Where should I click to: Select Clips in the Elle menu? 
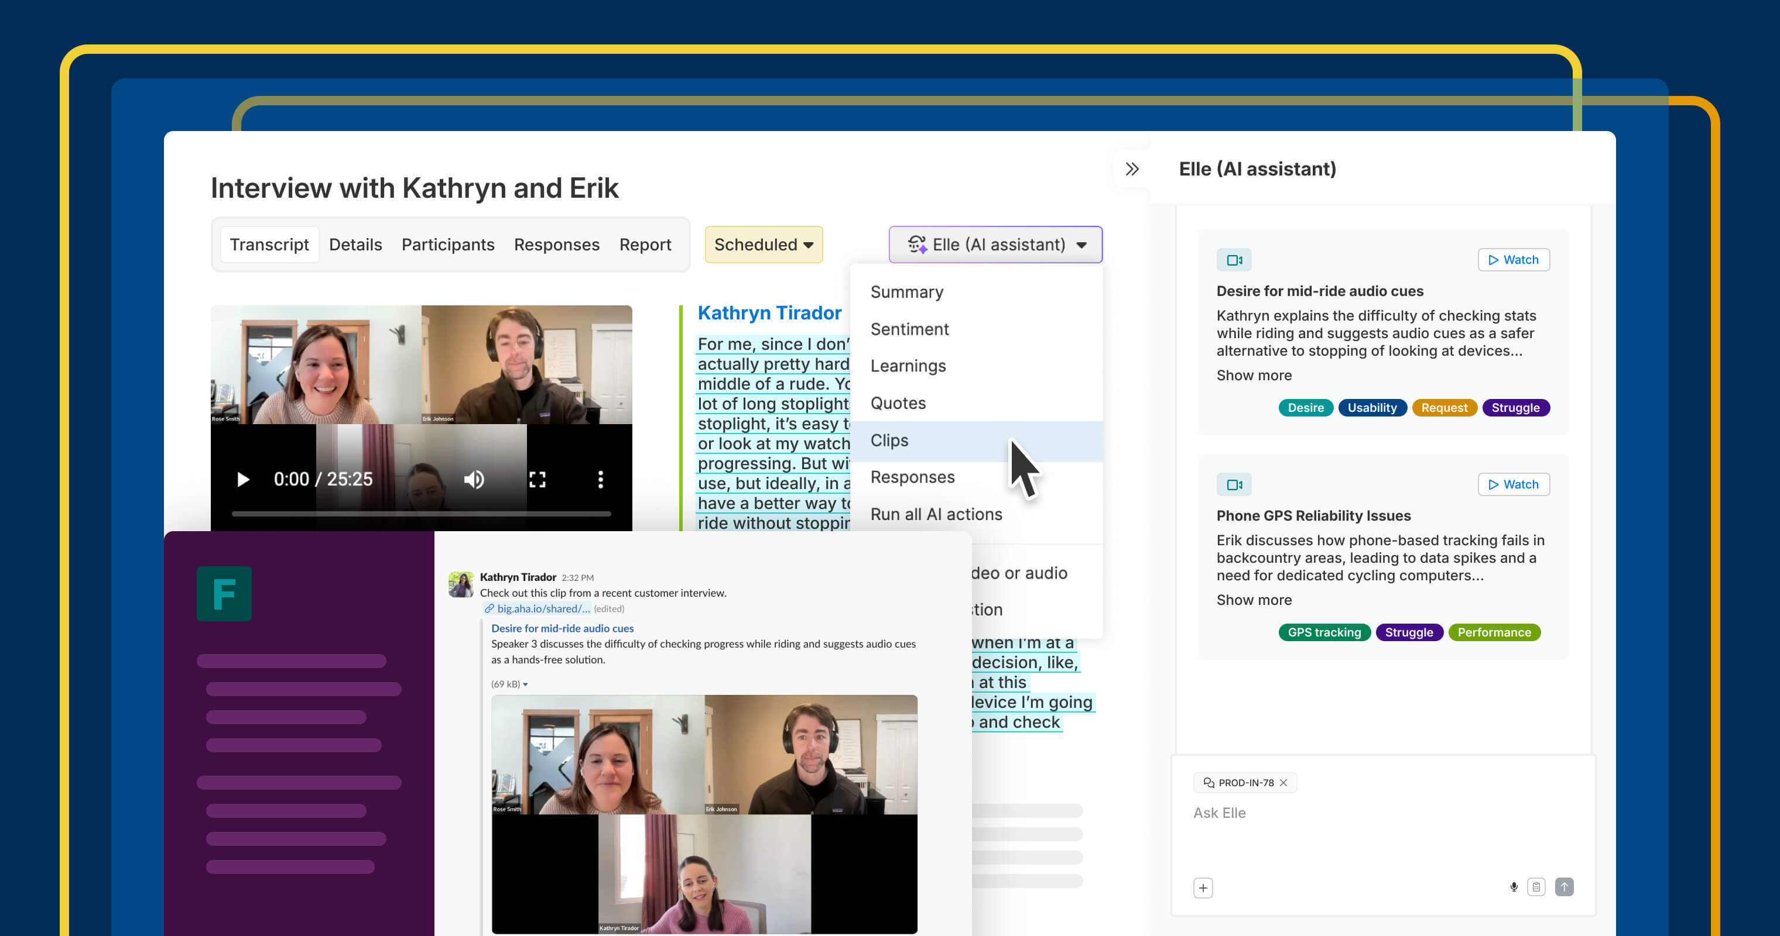point(977,441)
